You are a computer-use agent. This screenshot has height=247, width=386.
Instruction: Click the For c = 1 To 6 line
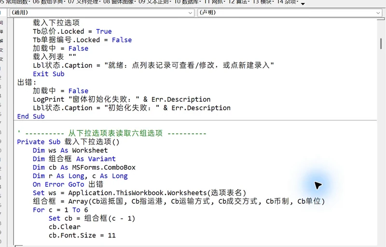click(x=60, y=210)
